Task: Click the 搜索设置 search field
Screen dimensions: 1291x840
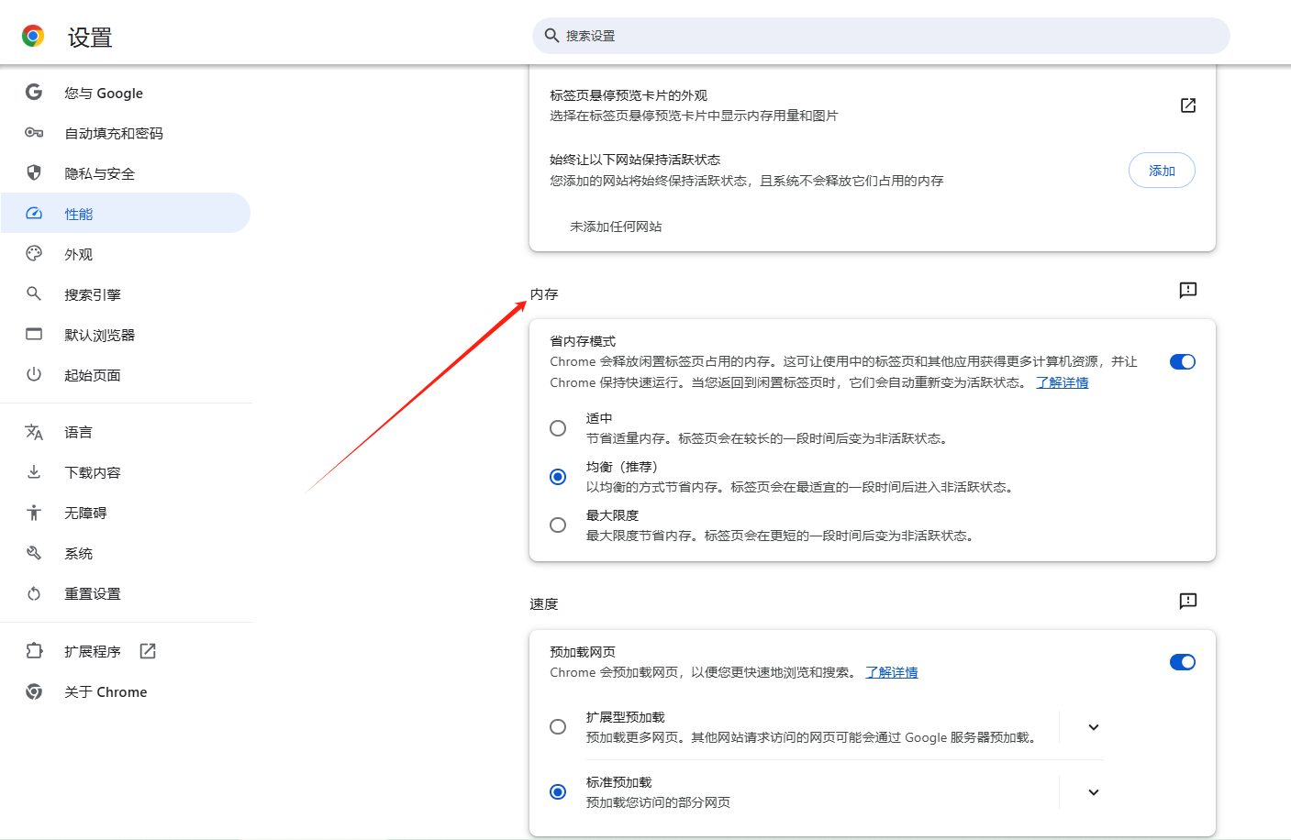Action: tap(881, 36)
